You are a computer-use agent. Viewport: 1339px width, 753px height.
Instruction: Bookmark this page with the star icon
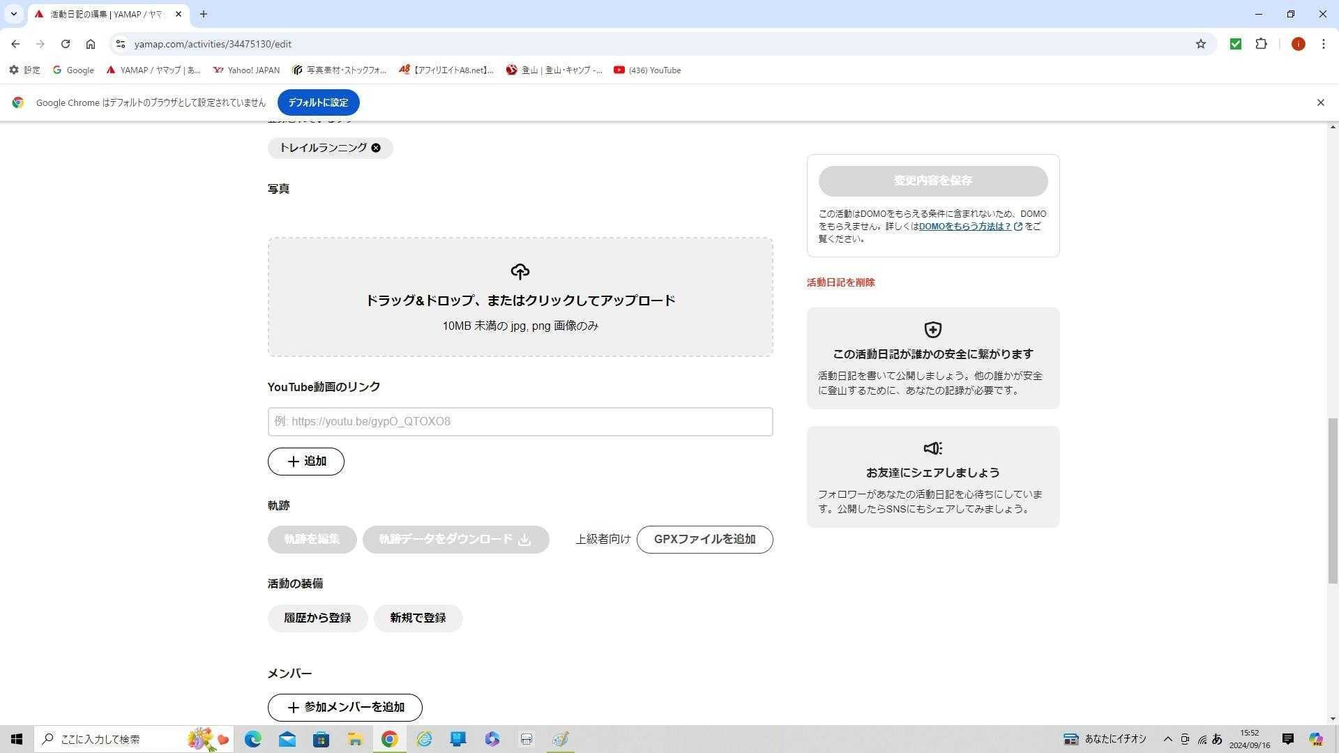[x=1201, y=44]
